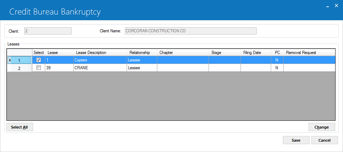Click the Chapter column header

[x=183, y=53]
